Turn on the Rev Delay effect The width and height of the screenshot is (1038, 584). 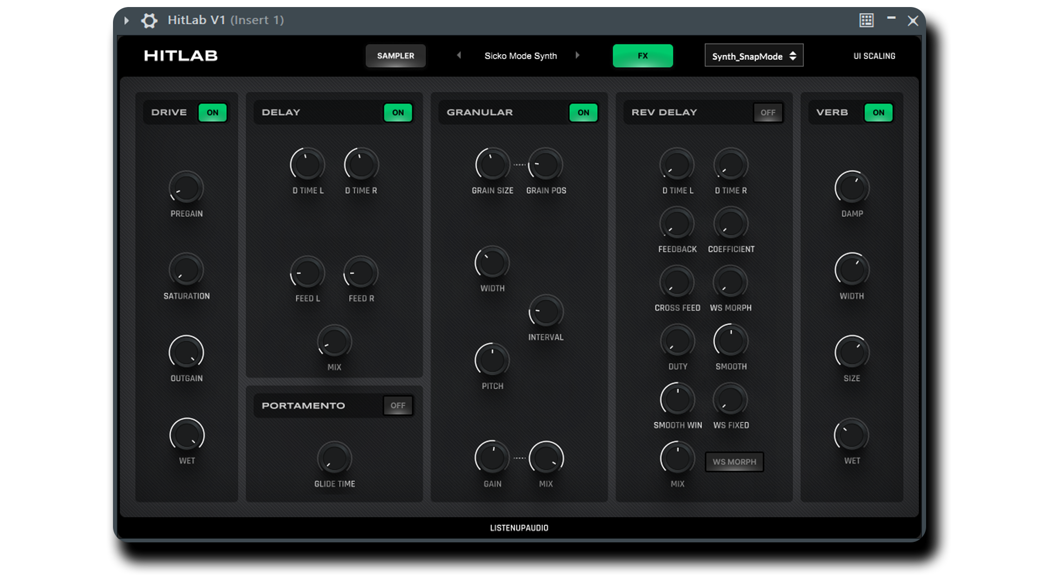768,112
